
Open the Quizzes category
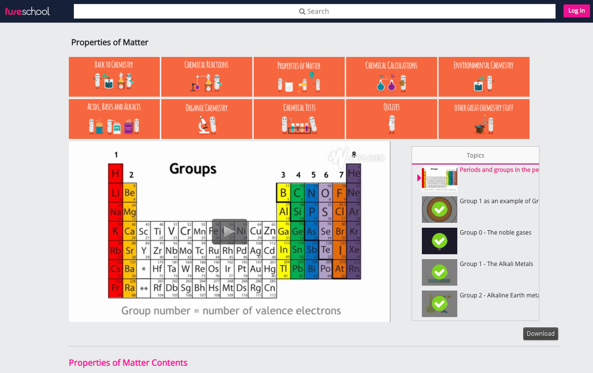pos(391,119)
